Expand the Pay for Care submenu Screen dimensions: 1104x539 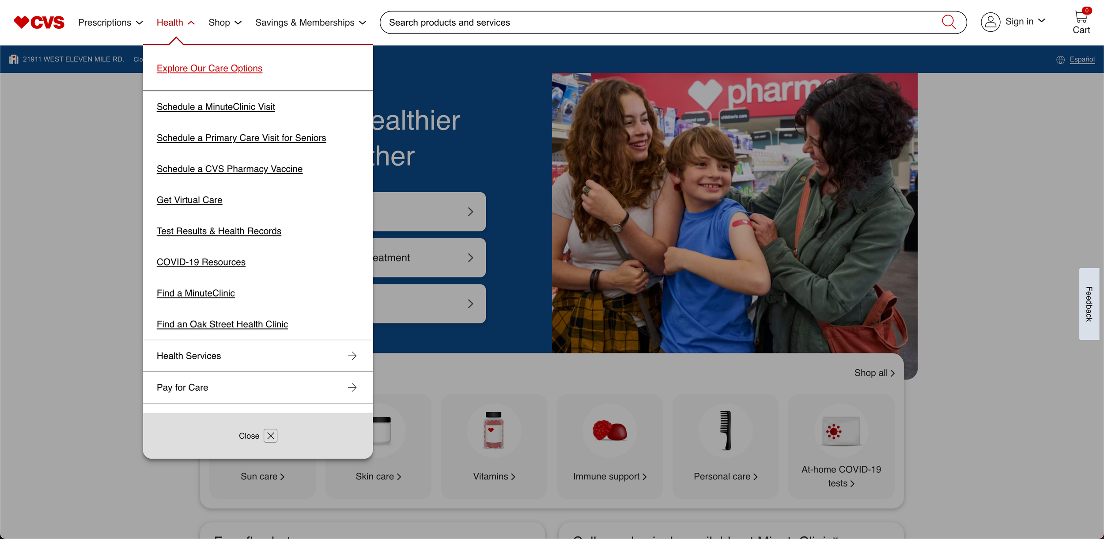(257, 387)
